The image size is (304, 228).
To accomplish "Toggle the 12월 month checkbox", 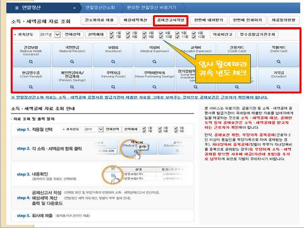I will point(194,37).
